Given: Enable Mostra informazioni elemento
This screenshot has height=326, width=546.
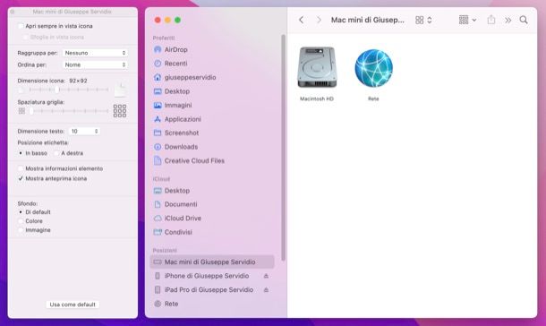Looking at the screenshot, I should 21,168.
